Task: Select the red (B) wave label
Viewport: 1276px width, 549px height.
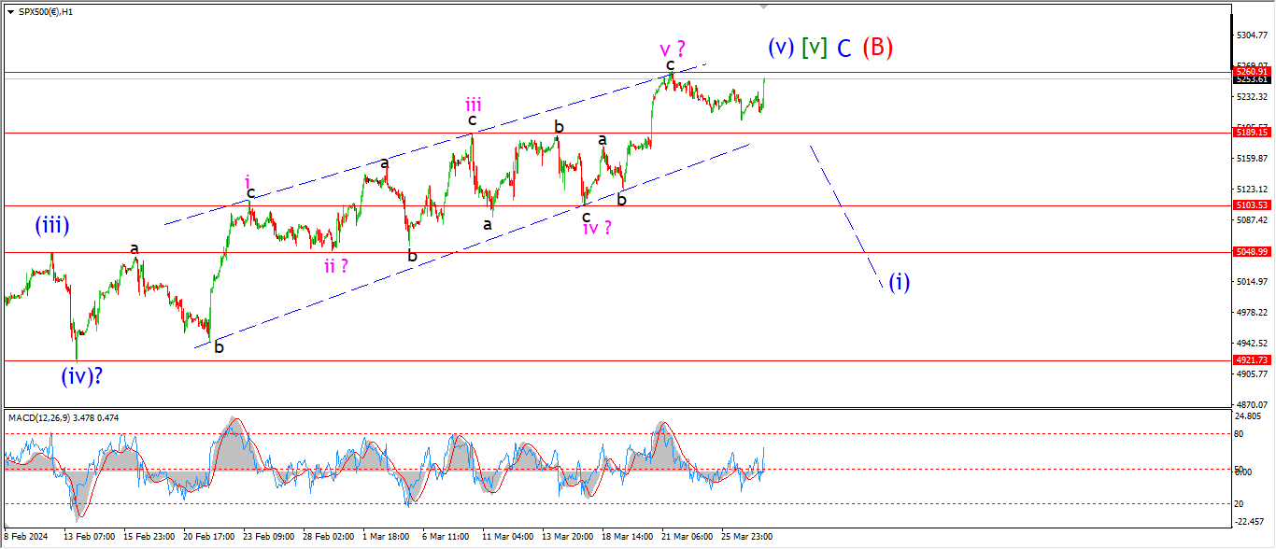Action: tap(877, 48)
